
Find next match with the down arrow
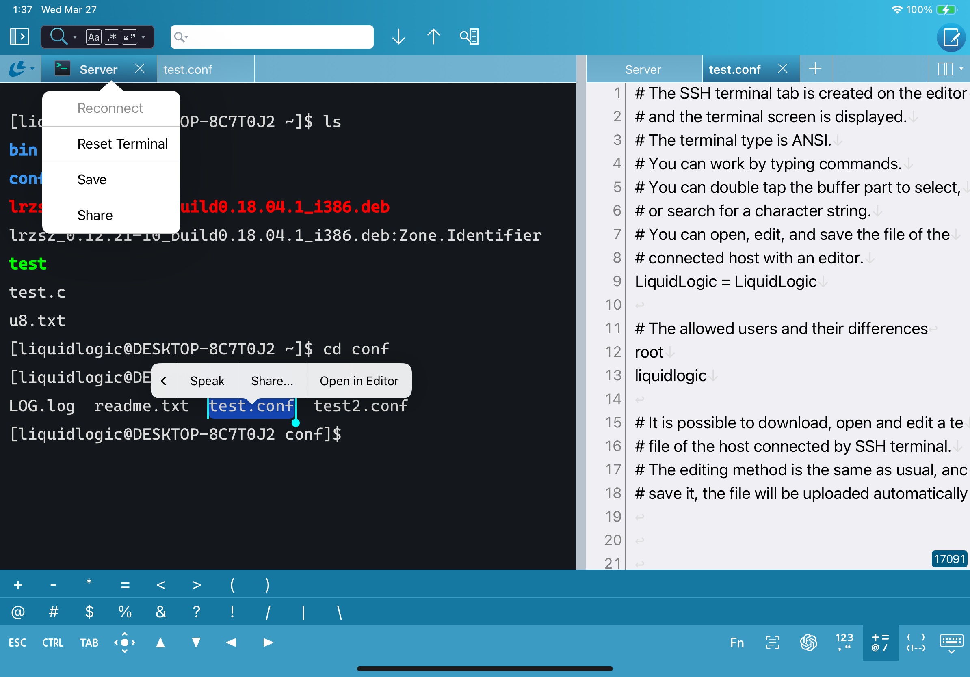398,37
